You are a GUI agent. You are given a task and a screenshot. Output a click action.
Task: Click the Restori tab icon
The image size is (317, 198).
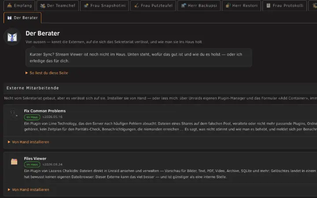tap(228, 5)
